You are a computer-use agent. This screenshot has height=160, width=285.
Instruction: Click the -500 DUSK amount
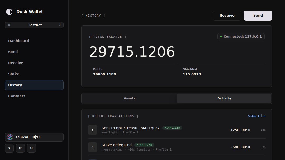pos(240,147)
